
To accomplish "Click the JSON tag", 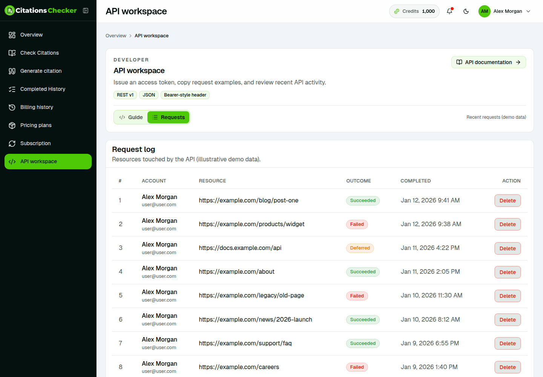I will pyautogui.click(x=149, y=95).
